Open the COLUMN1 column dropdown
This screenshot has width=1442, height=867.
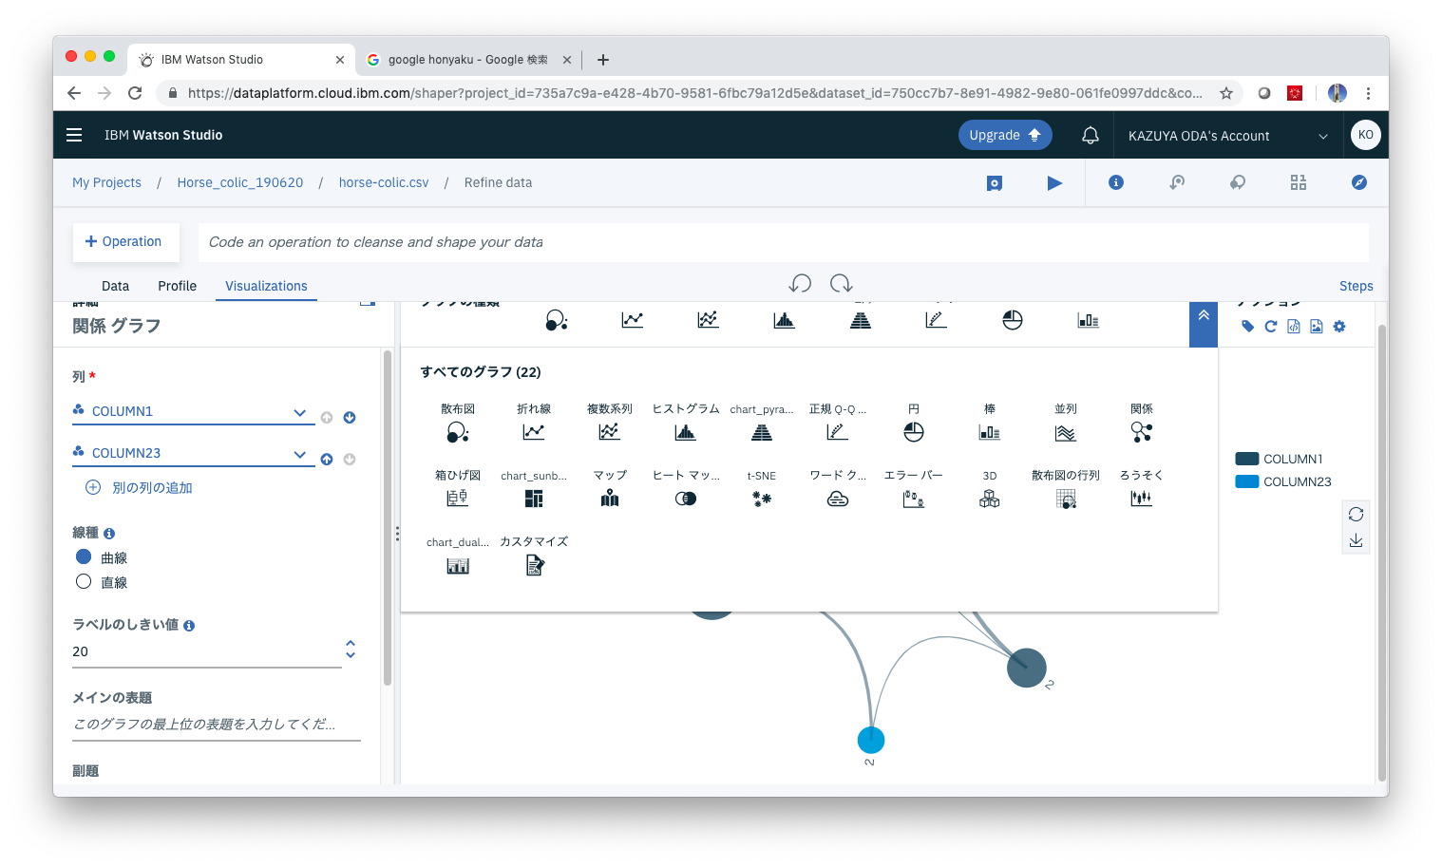(x=300, y=412)
